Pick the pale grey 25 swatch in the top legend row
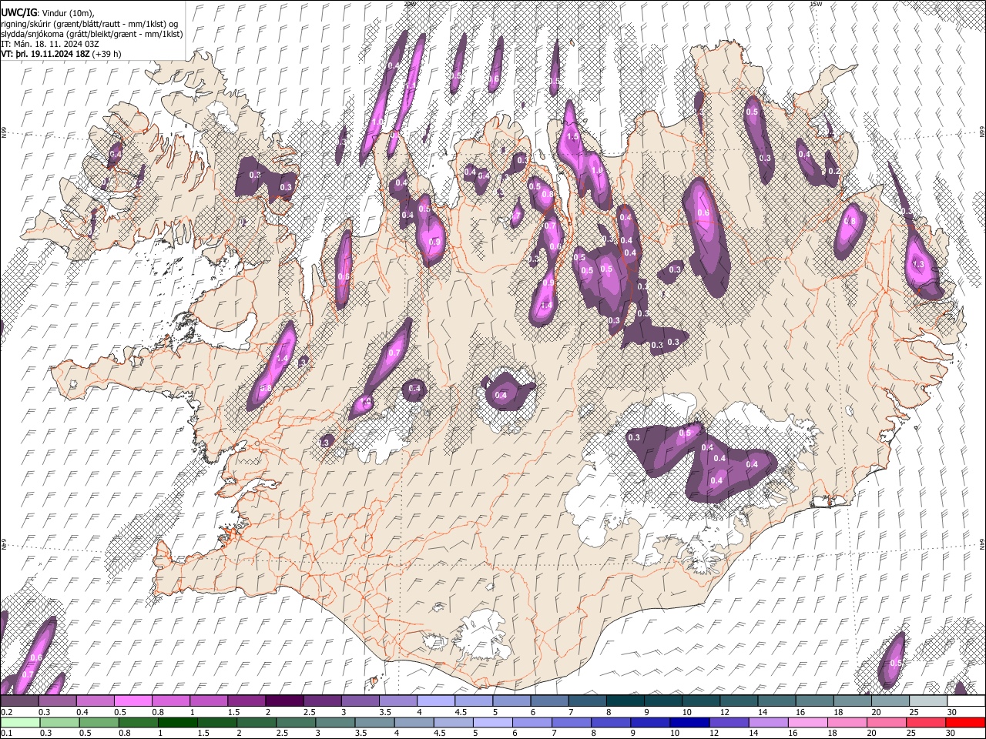 [928, 701]
